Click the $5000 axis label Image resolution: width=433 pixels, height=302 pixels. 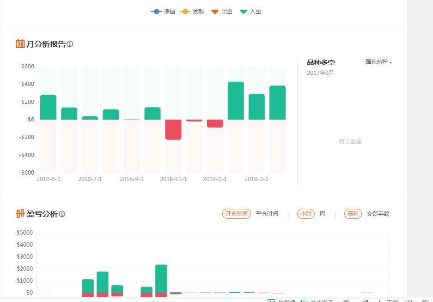[25, 233]
